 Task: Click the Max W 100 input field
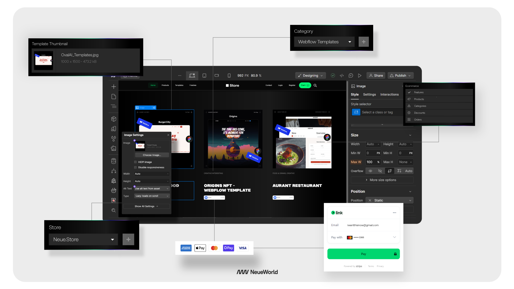[x=373, y=162]
